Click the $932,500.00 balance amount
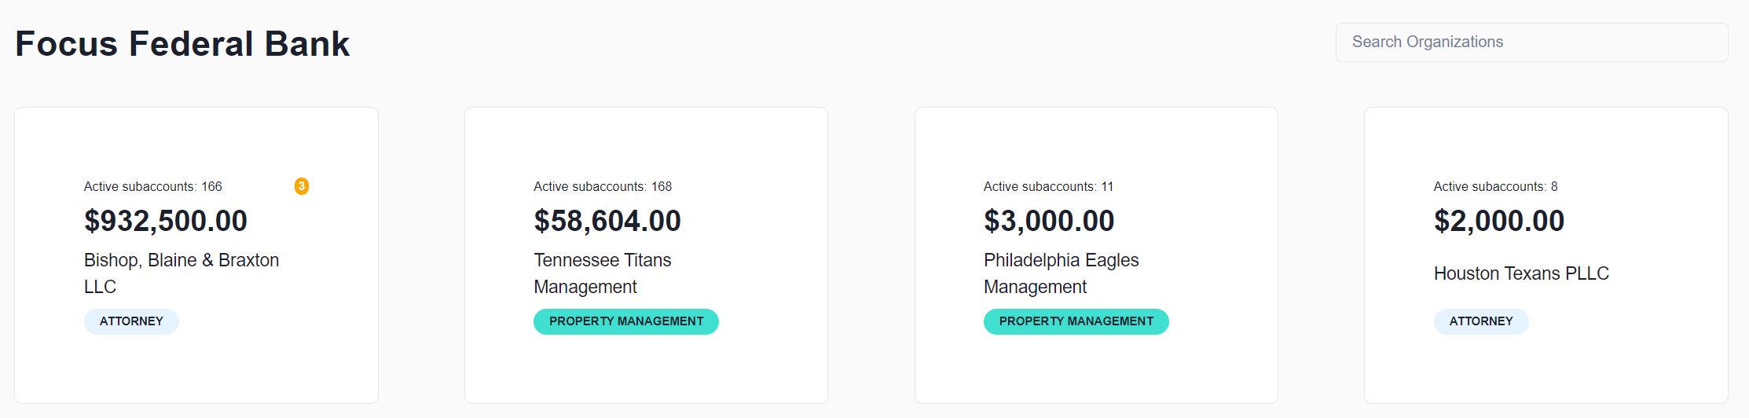This screenshot has height=418, width=1749. pyautogui.click(x=166, y=221)
